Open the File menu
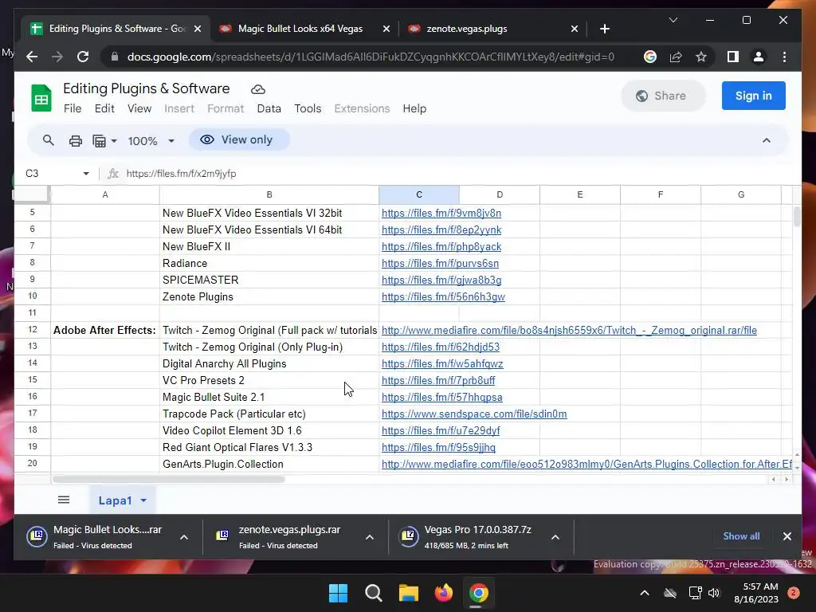Image resolution: width=816 pixels, height=612 pixels. tap(73, 108)
